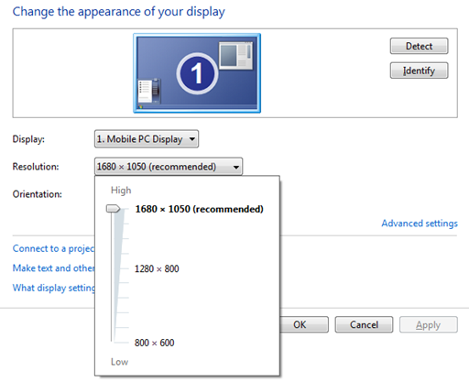
Task: Click the Cancel button
Action: click(x=364, y=324)
